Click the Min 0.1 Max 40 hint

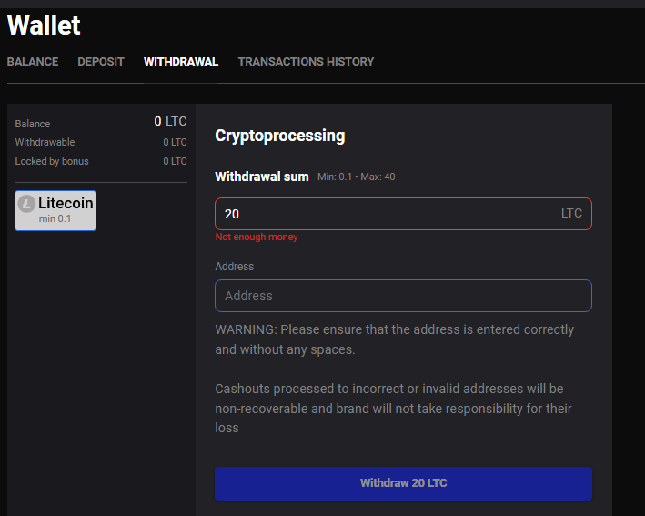point(357,177)
